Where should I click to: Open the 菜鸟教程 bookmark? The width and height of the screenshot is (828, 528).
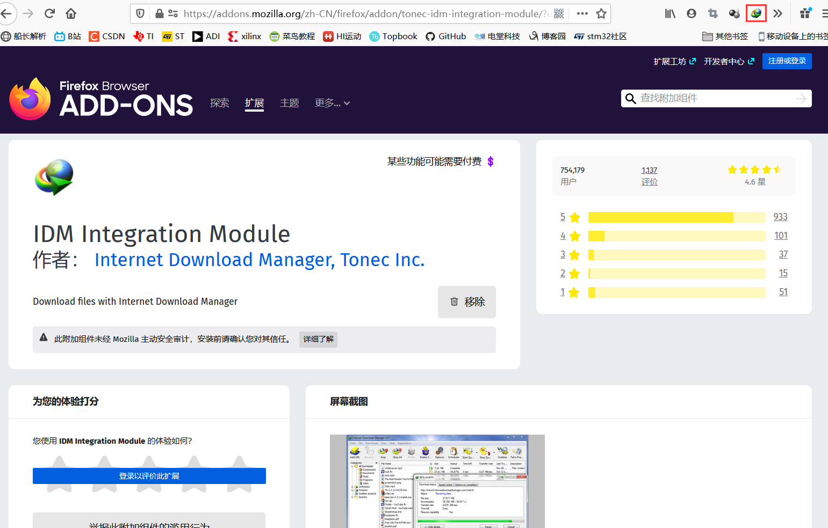[292, 36]
